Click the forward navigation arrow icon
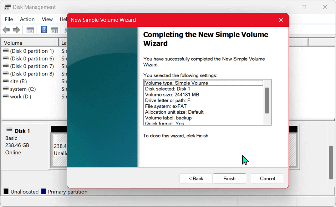 click(16, 30)
